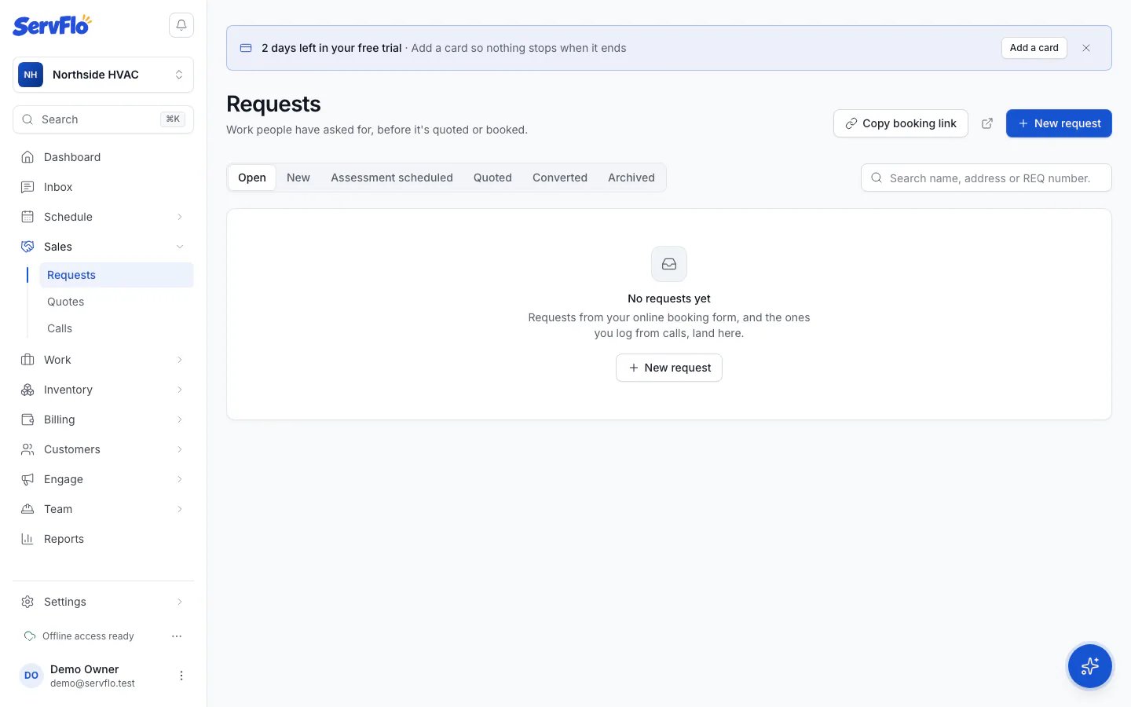Focus the search name, address or REQ field
Screen dimensions: 1131x707
[x=986, y=178]
